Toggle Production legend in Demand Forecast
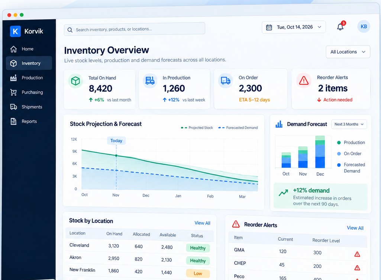The width and height of the screenshot is (381, 280). click(351, 143)
